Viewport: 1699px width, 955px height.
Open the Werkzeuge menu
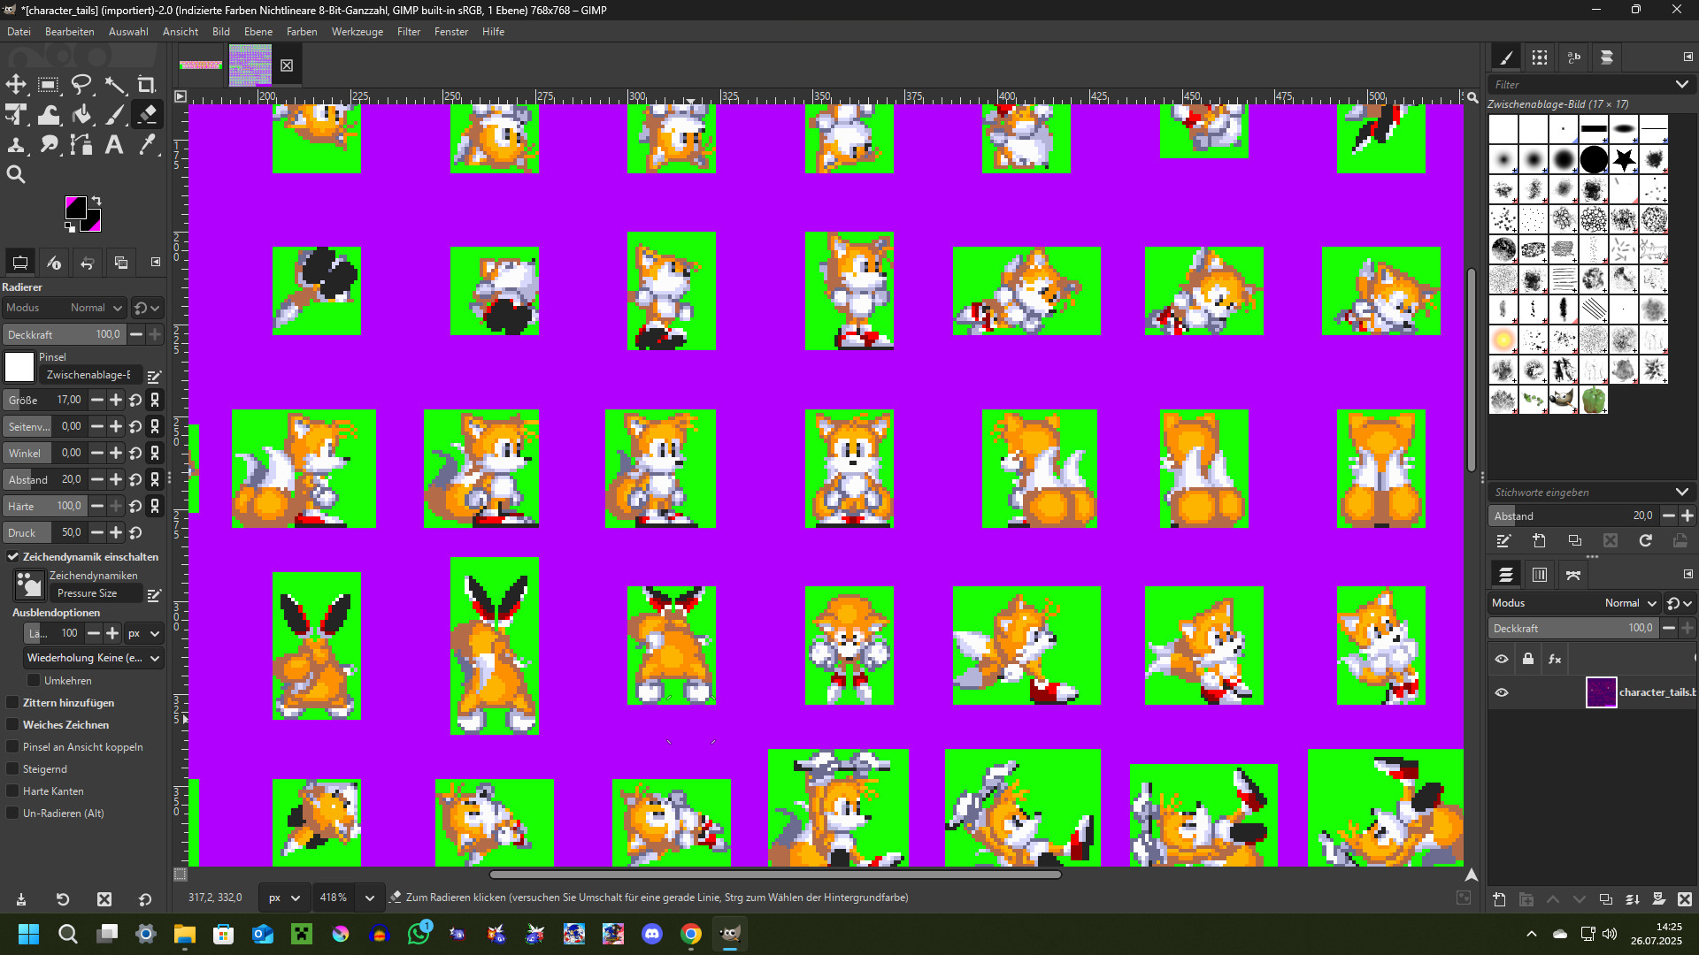click(x=357, y=32)
